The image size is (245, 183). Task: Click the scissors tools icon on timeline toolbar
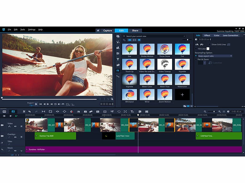click(x=24, y=112)
